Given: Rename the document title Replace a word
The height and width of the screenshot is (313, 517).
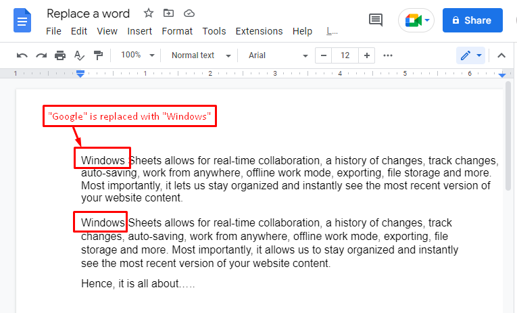Looking at the screenshot, I should pos(88,14).
